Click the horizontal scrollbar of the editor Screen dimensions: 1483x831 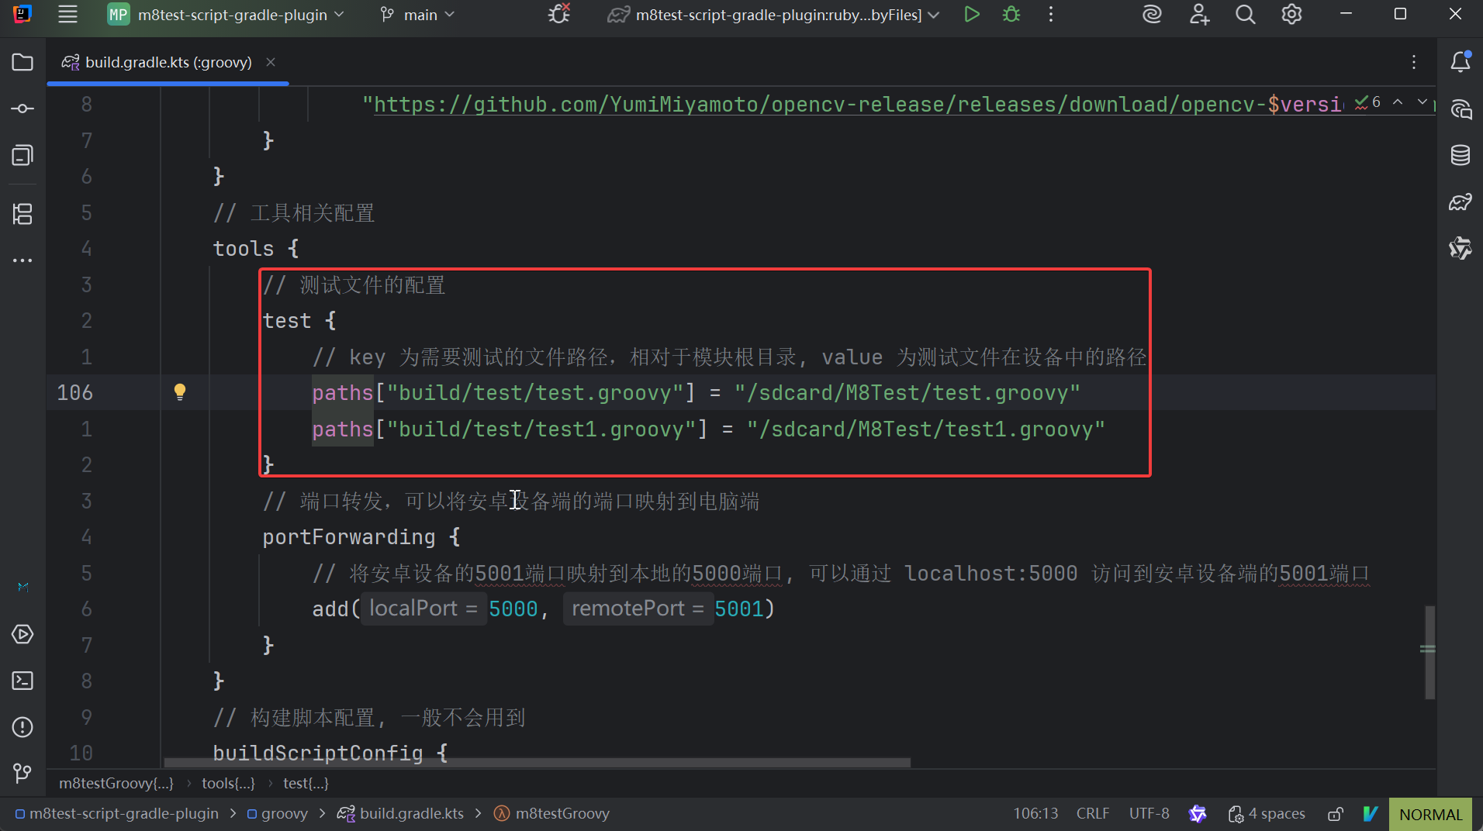(537, 763)
